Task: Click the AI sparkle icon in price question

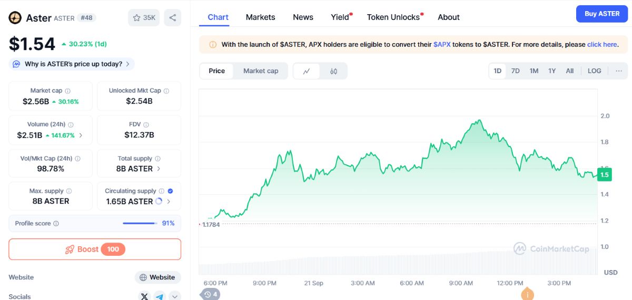Action: [17, 64]
